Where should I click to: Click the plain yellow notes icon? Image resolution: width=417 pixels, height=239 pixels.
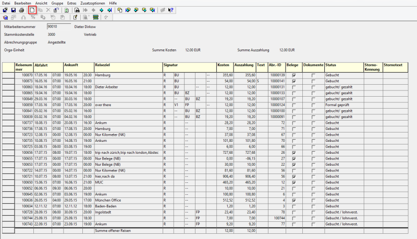coord(120,10)
